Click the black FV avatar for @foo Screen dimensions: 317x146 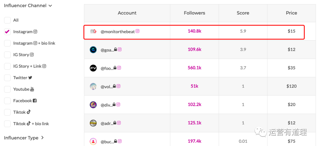pos(93,68)
